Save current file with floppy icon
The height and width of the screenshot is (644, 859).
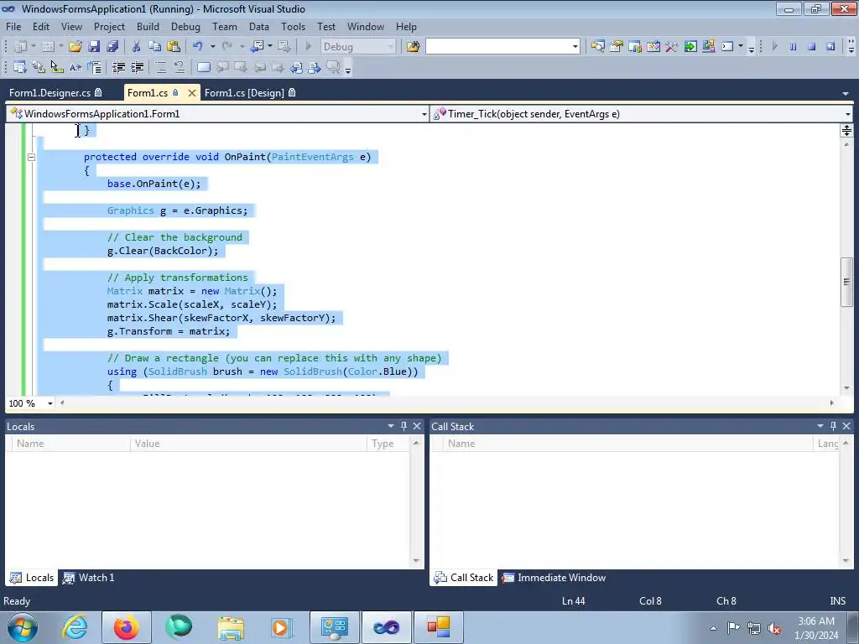pyautogui.click(x=94, y=47)
